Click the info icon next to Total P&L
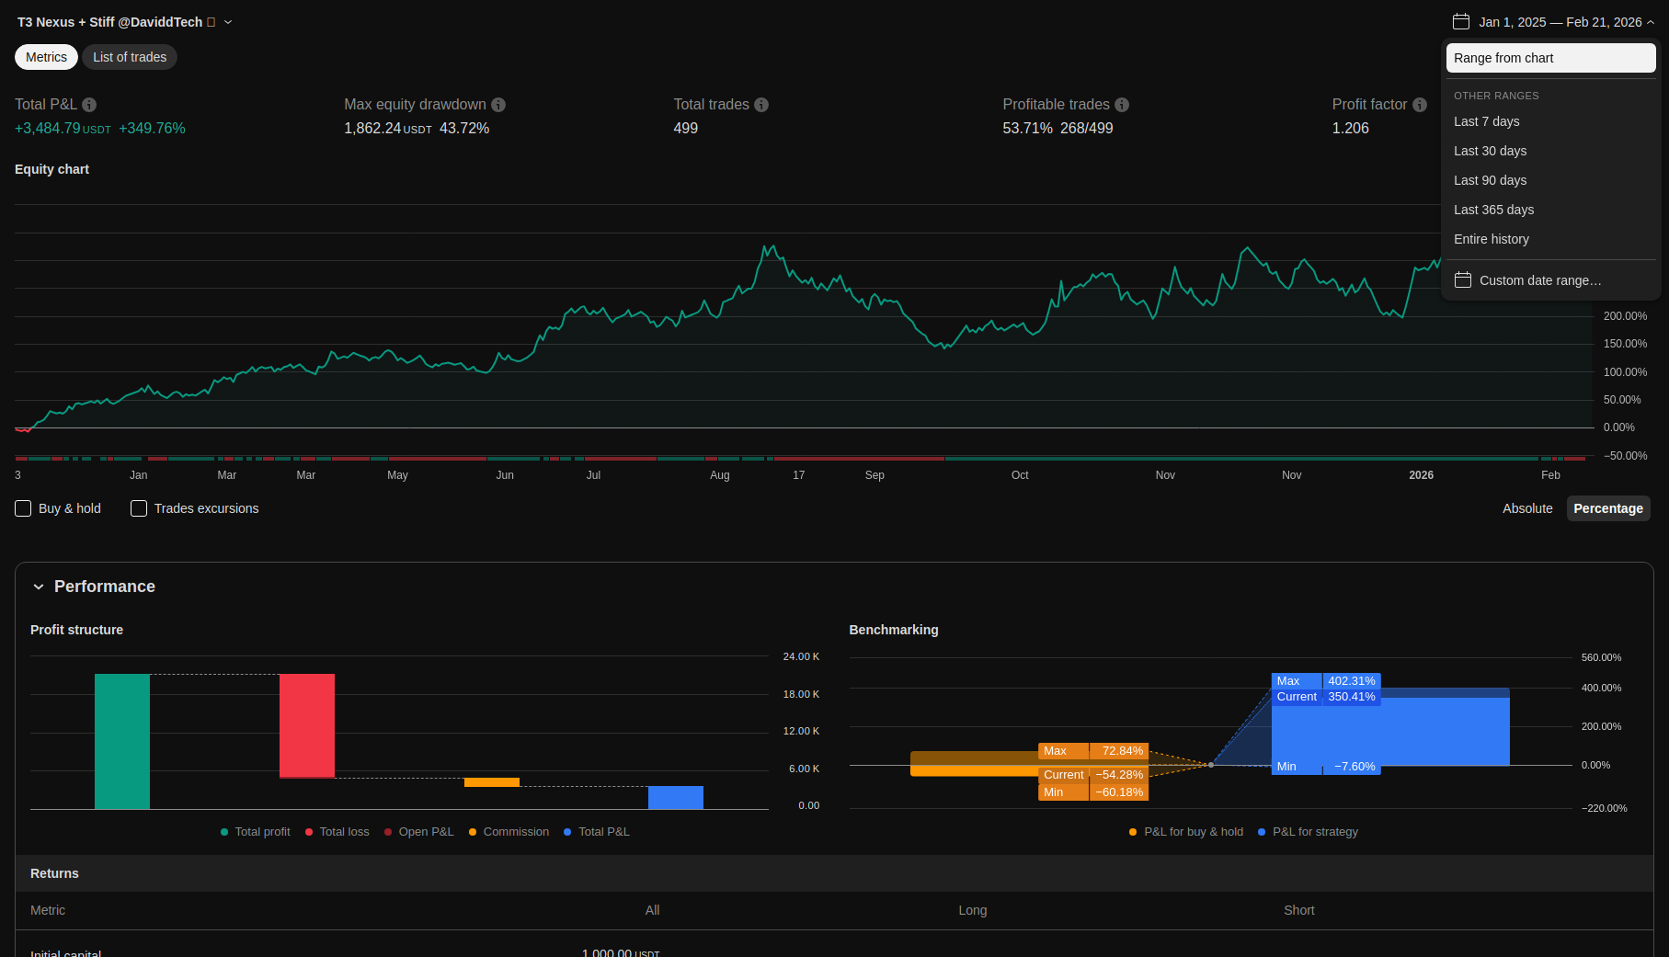Screen dimensions: 1669x957 tap(89, 105)
